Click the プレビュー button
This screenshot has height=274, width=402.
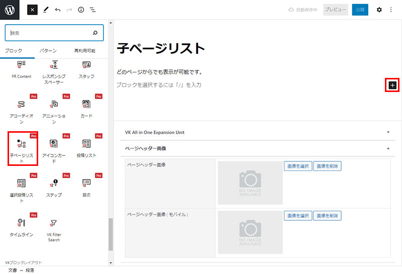[335, 10]
